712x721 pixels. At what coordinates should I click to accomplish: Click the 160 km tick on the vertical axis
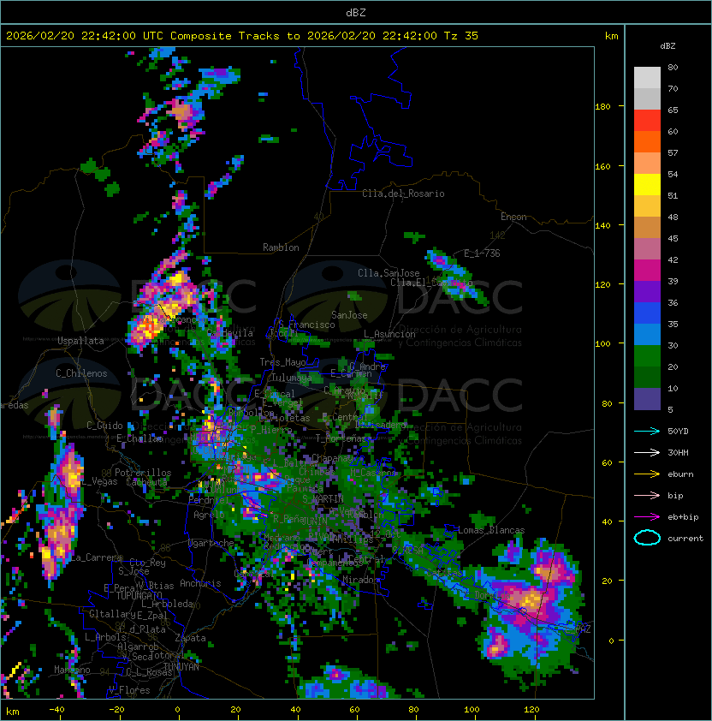602,166
